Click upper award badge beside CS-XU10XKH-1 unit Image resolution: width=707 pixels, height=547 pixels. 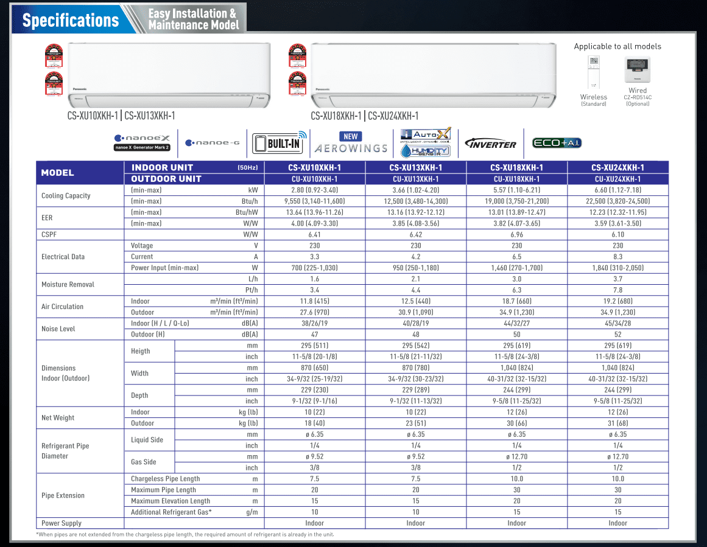[x=54, y=55]
